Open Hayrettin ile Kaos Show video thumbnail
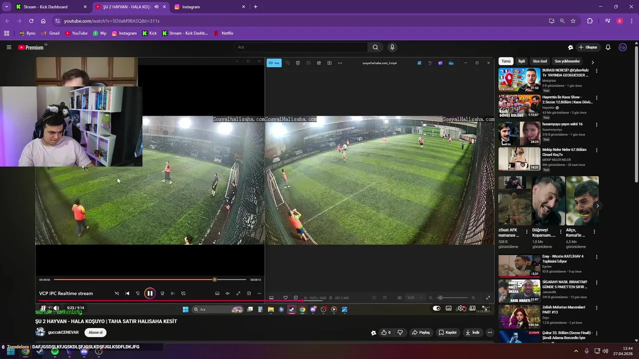The height and width of the screenshot is (359, 639). pos(519,106)
